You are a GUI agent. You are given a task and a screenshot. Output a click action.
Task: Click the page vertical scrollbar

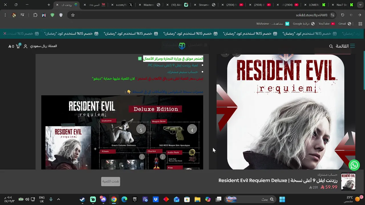coord(364,70)
